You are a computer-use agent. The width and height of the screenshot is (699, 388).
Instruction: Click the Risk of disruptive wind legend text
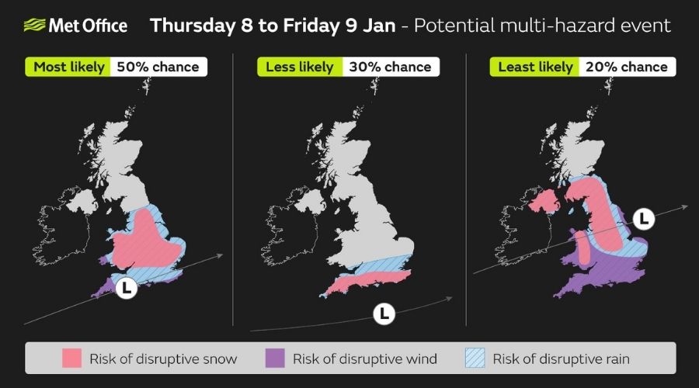(x=365, y=359)
